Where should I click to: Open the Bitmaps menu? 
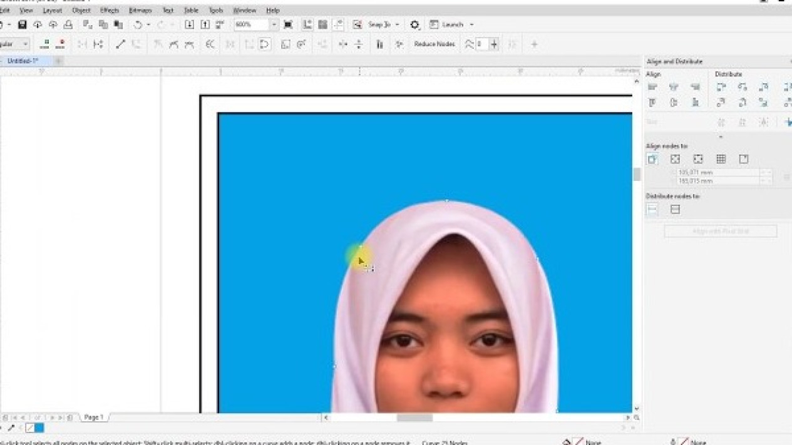140,11
